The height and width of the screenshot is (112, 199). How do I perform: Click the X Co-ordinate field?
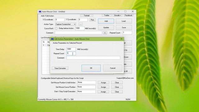60,20
